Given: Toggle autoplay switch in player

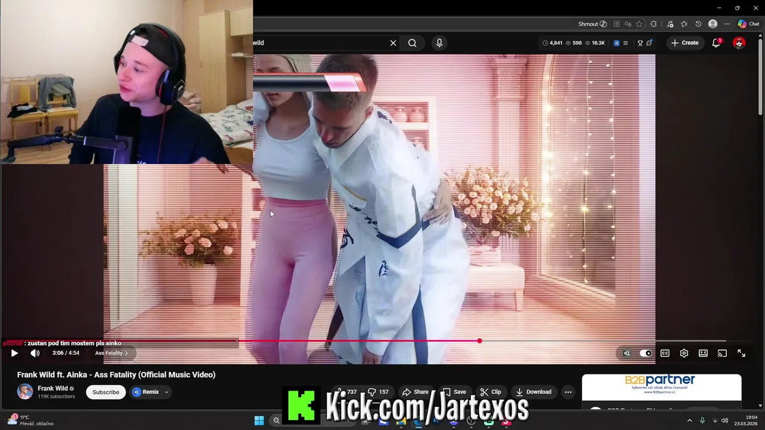Looking at the screenshot, I should (646, 353).
